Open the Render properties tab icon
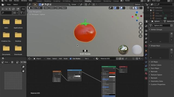Image resolution: width=174 pixels, height=97 pixels. click(x=146, y=31)
